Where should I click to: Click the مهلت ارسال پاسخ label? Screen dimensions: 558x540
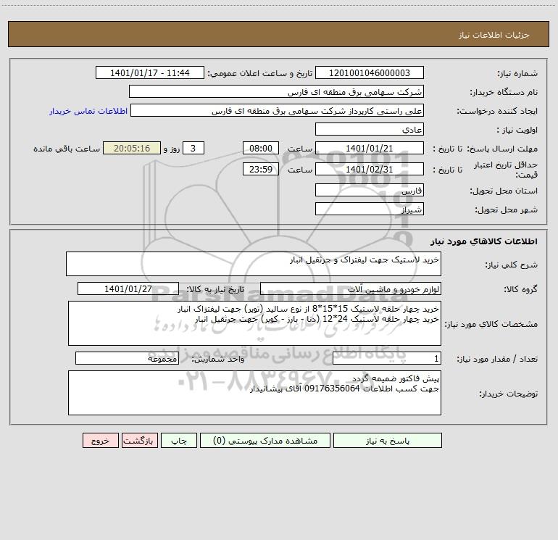[x=502, y=149]
